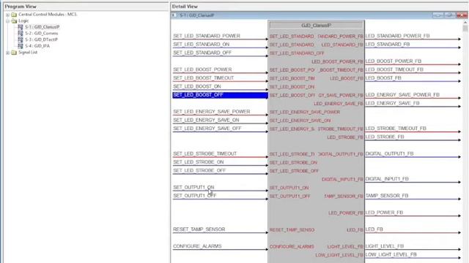Select the Logic folder label

(23, 21)
